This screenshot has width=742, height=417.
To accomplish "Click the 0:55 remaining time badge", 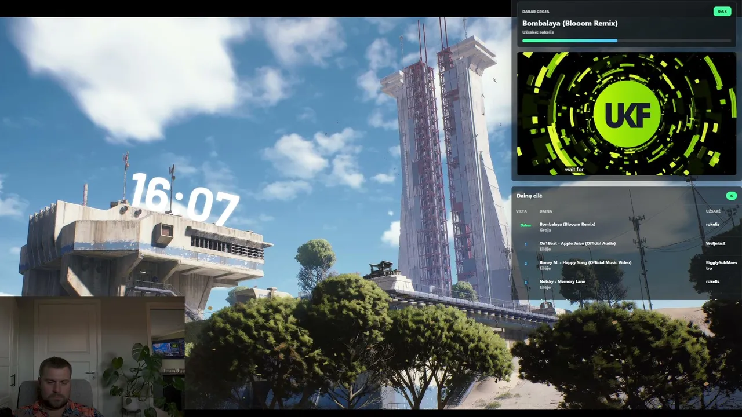I will click(722, 12).
